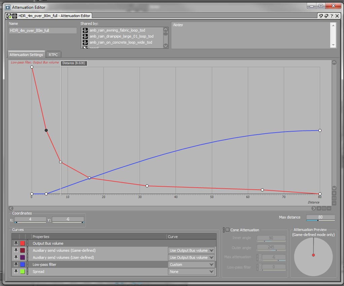Click the link indicator beside Cone Attenuation
The image size is (344, 286).
point(224,230)
